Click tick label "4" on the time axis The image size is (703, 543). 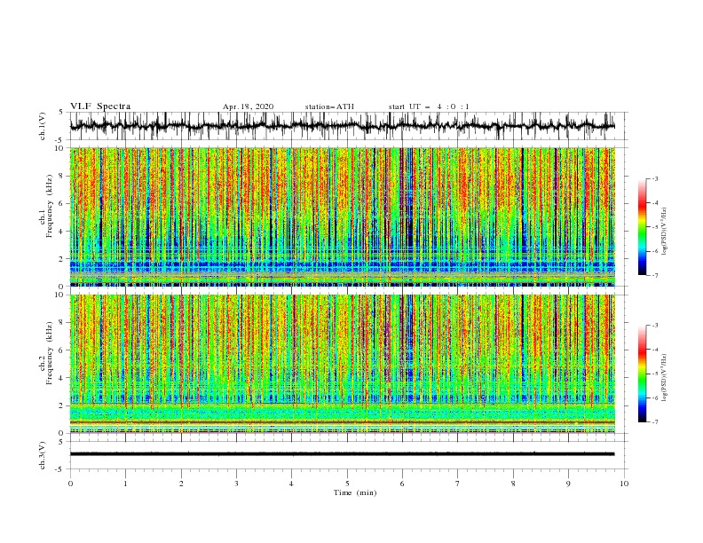click(x=292, y=484)
